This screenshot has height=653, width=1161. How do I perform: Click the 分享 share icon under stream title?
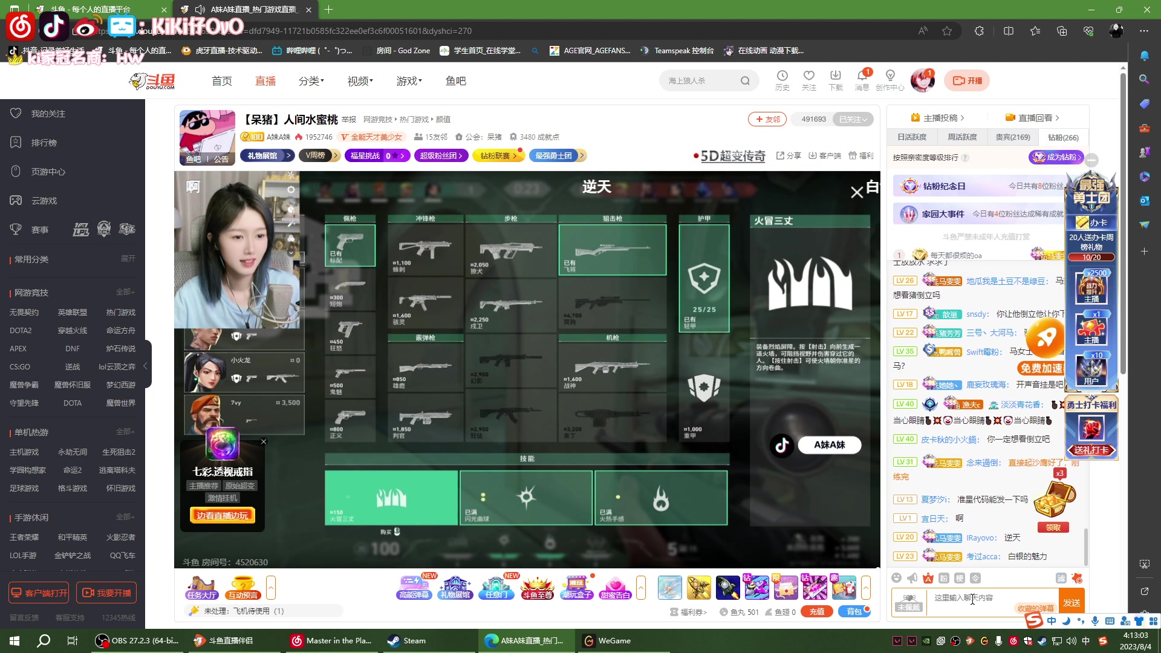tap(789, 155)
